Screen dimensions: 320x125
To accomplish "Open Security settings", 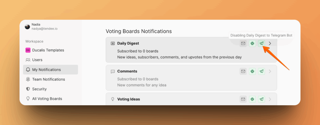I will pyautogui.click(x=39, y=89).
